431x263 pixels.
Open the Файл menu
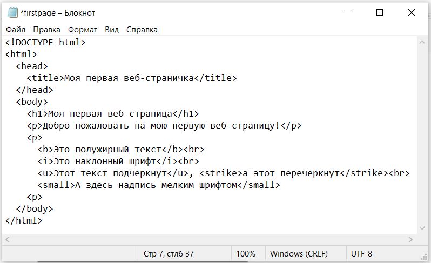tap(16, 30)
